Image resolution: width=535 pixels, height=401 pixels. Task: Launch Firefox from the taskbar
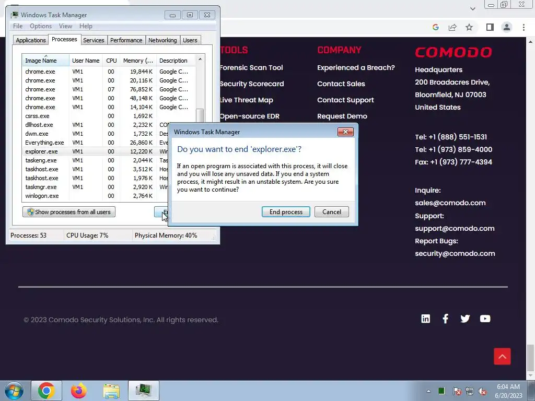[79, 391]
